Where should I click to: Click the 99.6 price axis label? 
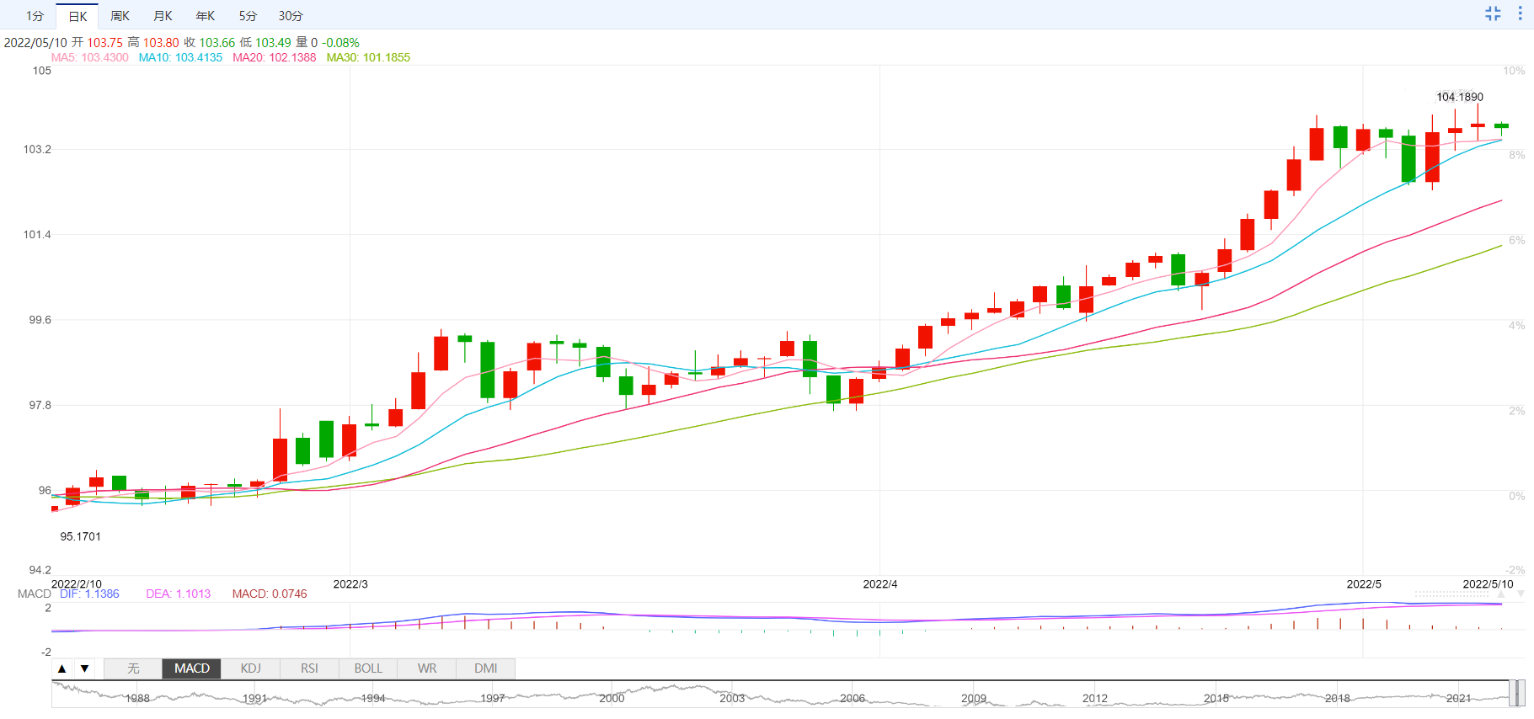40,320
